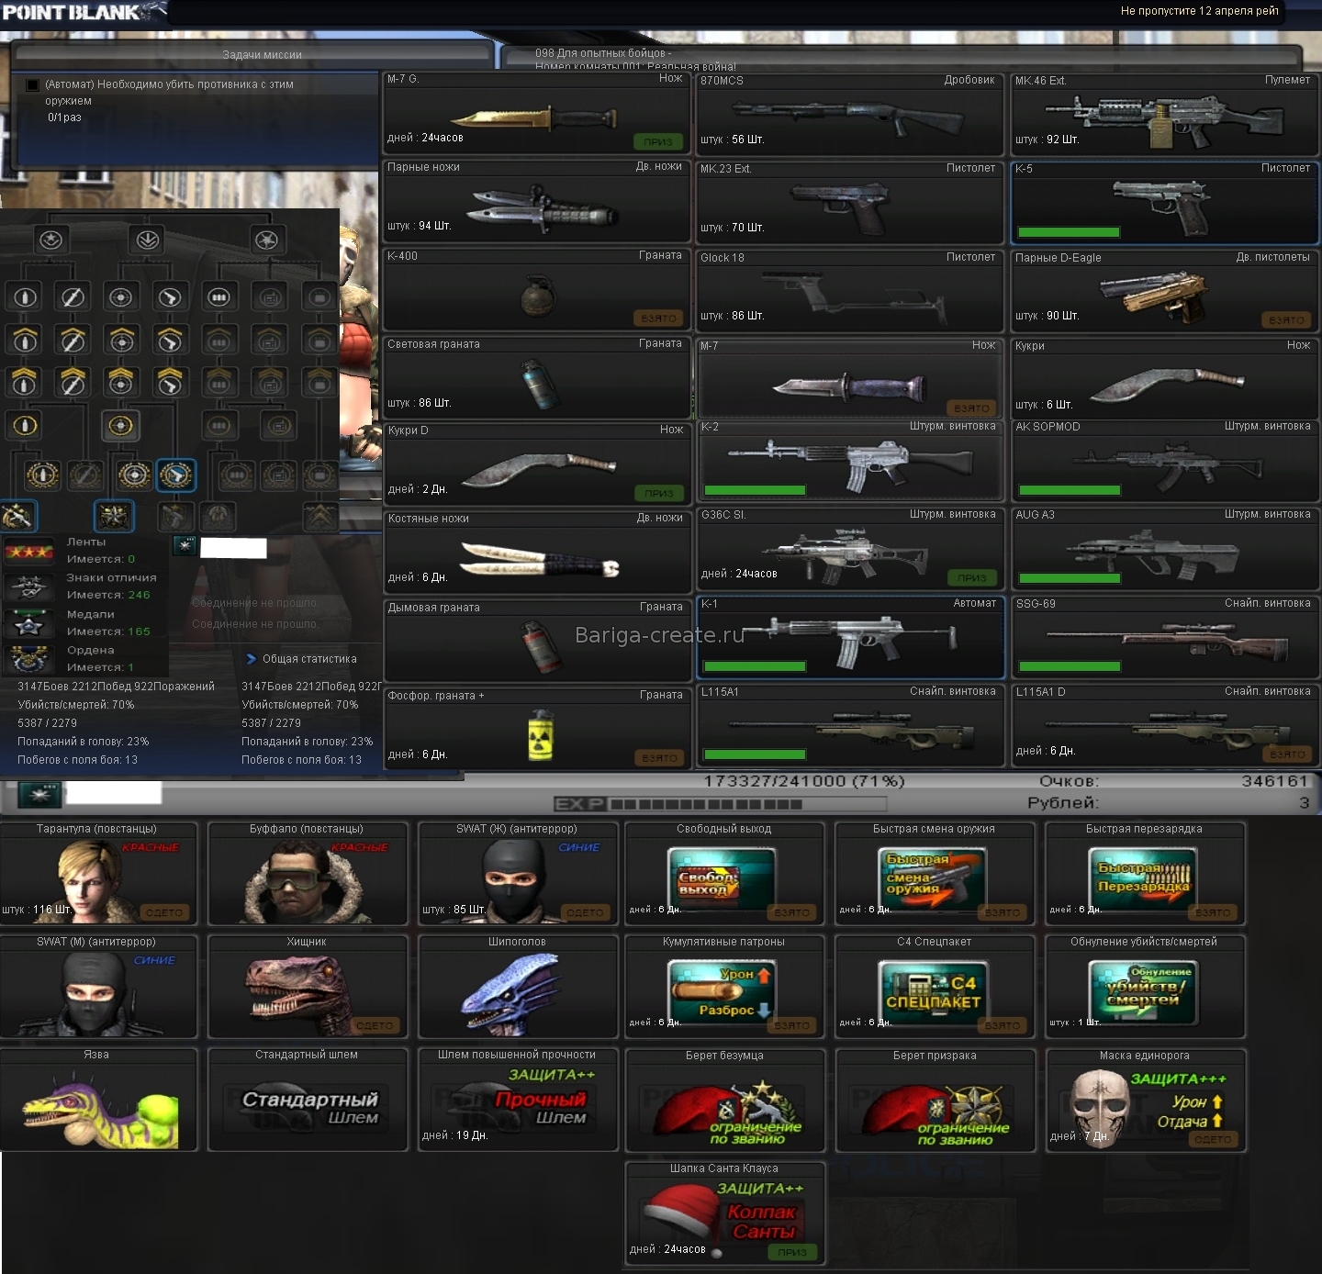The image size is (1322, 1274).
Task: Click the Знаки отличия insignia icon
Action: coord(28,587)
